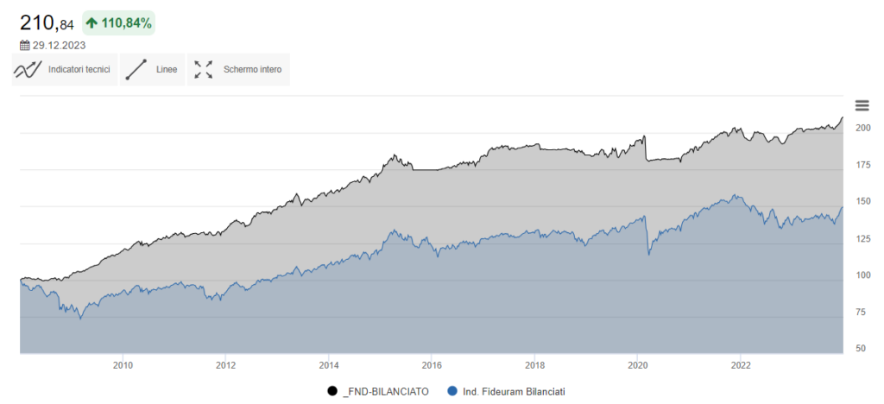Click the Schermo intero expand-arrows icon

coord(204,70)
